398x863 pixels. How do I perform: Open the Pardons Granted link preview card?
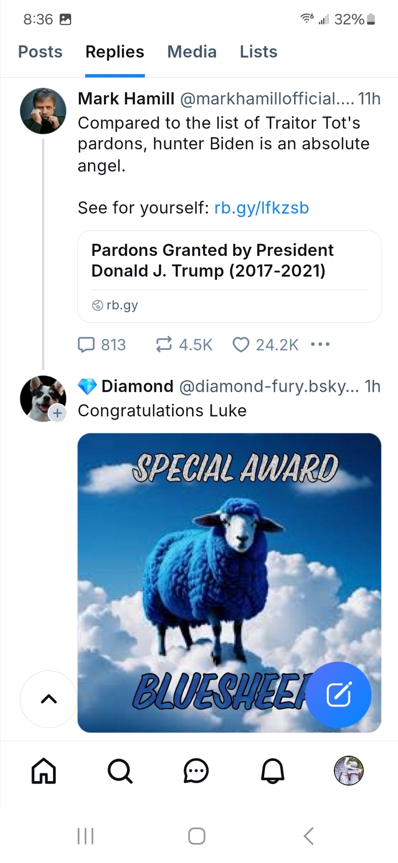pyautogui.click(x=229, y=276)
